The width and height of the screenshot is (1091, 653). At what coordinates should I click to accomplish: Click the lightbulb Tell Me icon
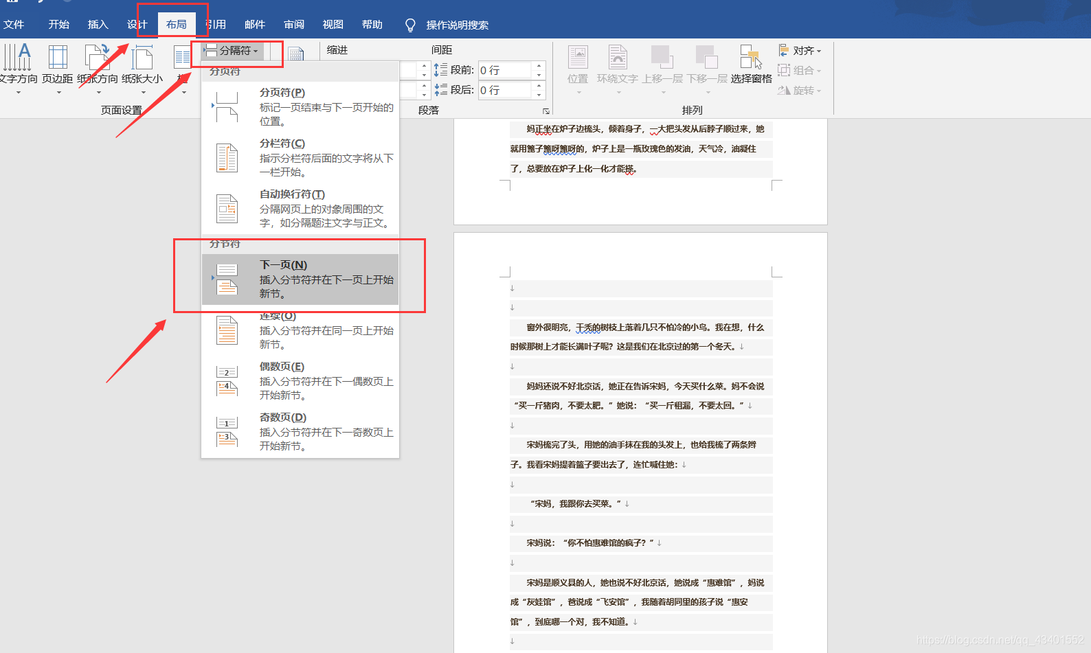point(410,25)
